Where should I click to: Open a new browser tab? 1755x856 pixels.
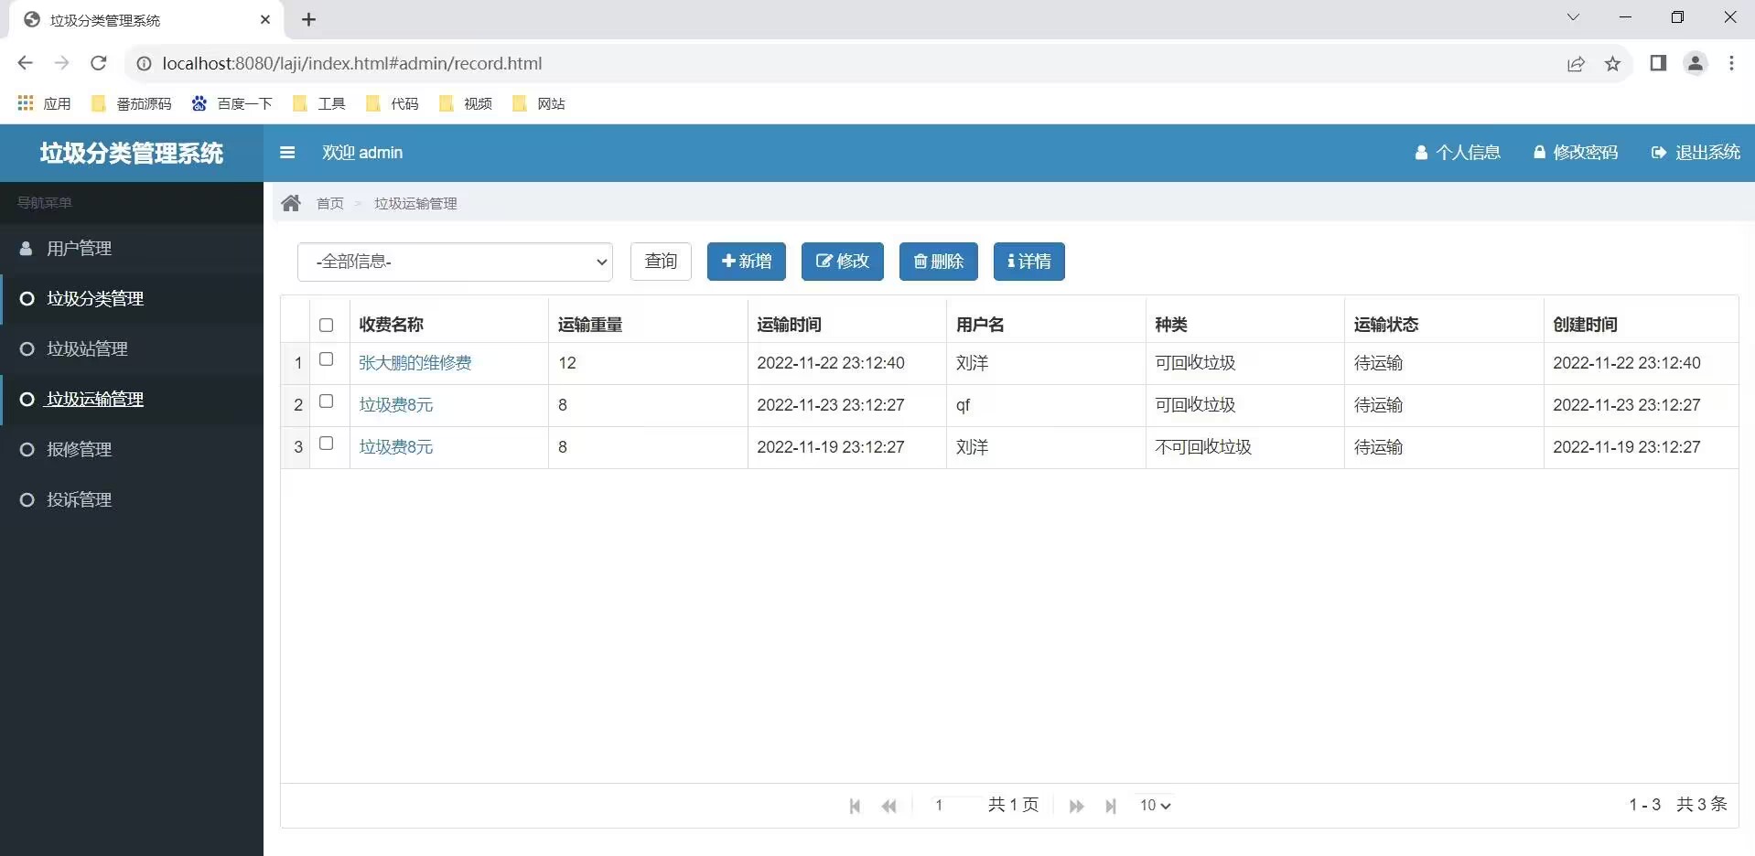click(x=309, y=19)
